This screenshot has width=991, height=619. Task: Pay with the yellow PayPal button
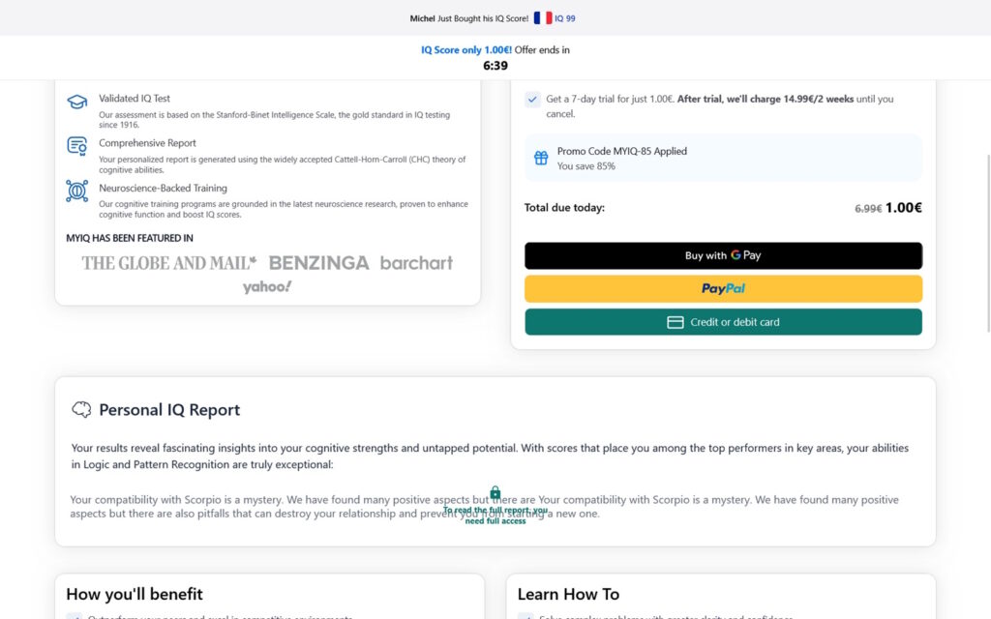(x=723, y=288)
